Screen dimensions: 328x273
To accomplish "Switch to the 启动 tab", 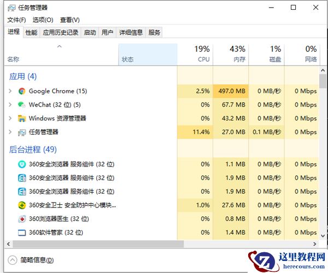I will 90,32.
